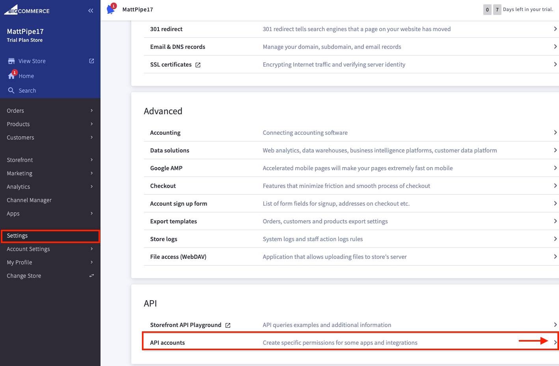
Task: Click the chevron on Store logs row
Action: tap(555, 239)
